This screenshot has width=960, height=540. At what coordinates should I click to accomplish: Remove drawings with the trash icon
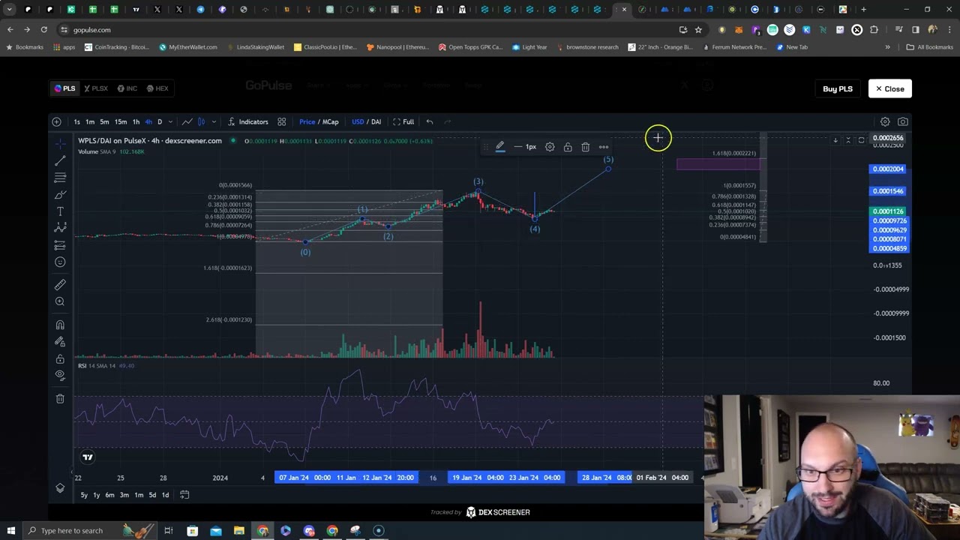[x=60, y=399]
